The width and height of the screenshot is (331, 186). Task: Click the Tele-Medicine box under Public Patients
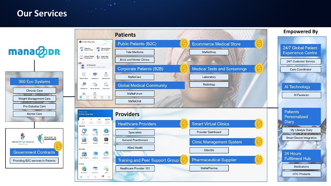pos(135,52)
